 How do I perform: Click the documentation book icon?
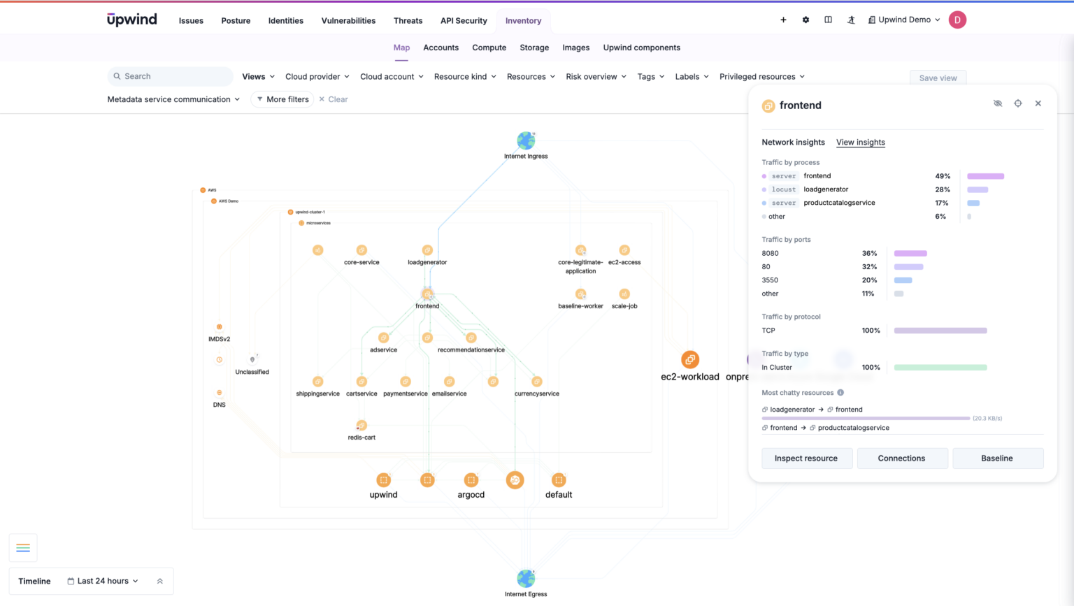(x=828, y=20)
